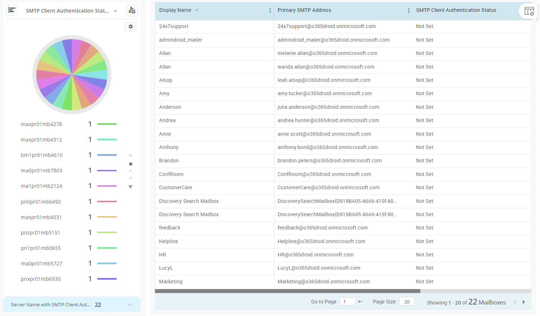The height and width of the screenshot is (316, 540).
Task: Click the add chart icon next to the title
Action: [132, 10]
